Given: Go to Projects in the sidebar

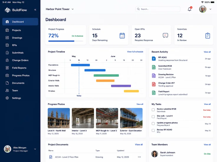Looking at the screenshot, I should (20, 30).
